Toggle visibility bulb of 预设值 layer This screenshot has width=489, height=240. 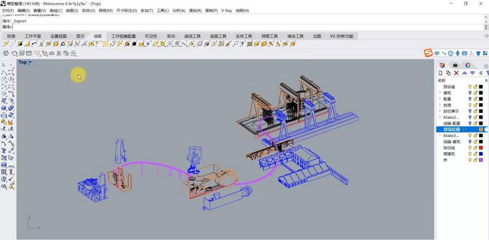[x=470, y=87]
